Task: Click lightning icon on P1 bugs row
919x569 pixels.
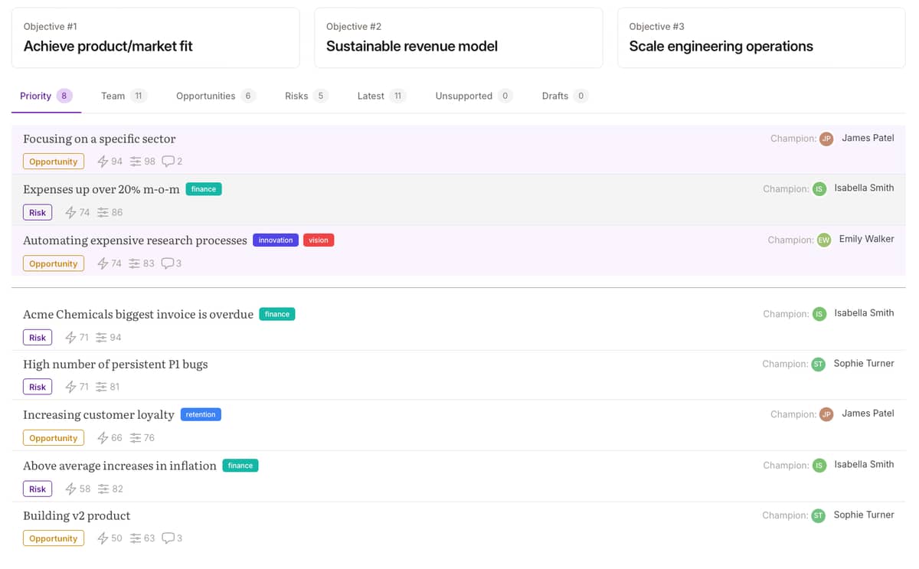Action: [x=70, y=387]
